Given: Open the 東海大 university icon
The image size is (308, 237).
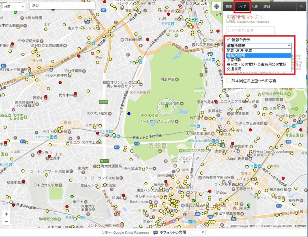Looking at the screenshot, I should (x=83, y=172).
